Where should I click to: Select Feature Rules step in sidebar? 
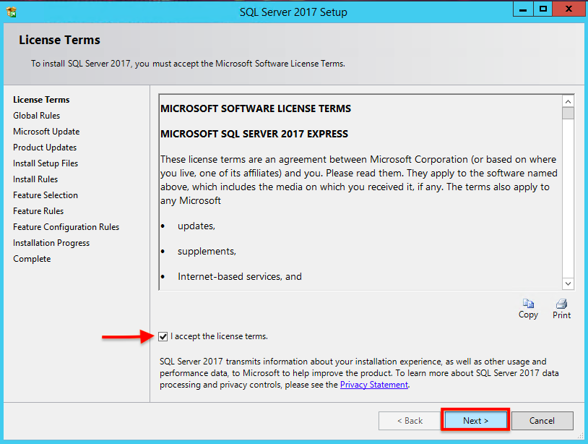[38, 211]
